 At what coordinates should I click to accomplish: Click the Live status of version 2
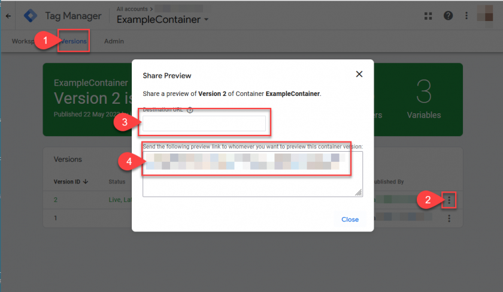point(120,200)
